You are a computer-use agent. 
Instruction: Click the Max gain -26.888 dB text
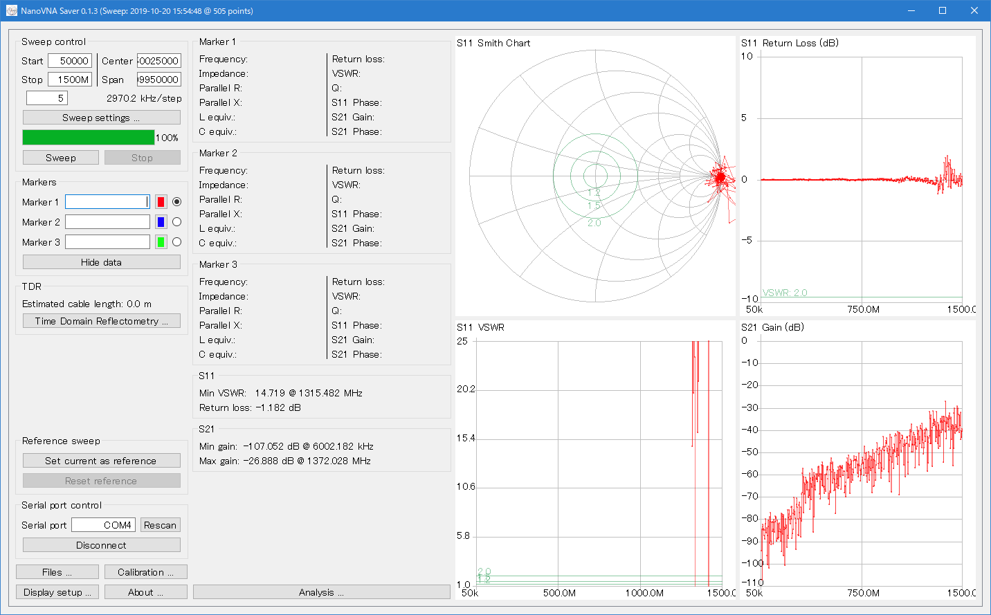tap(285, 461)
